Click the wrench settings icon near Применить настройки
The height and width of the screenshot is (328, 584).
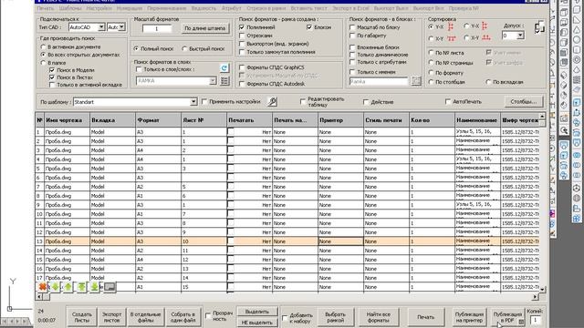tap(272, 101)
